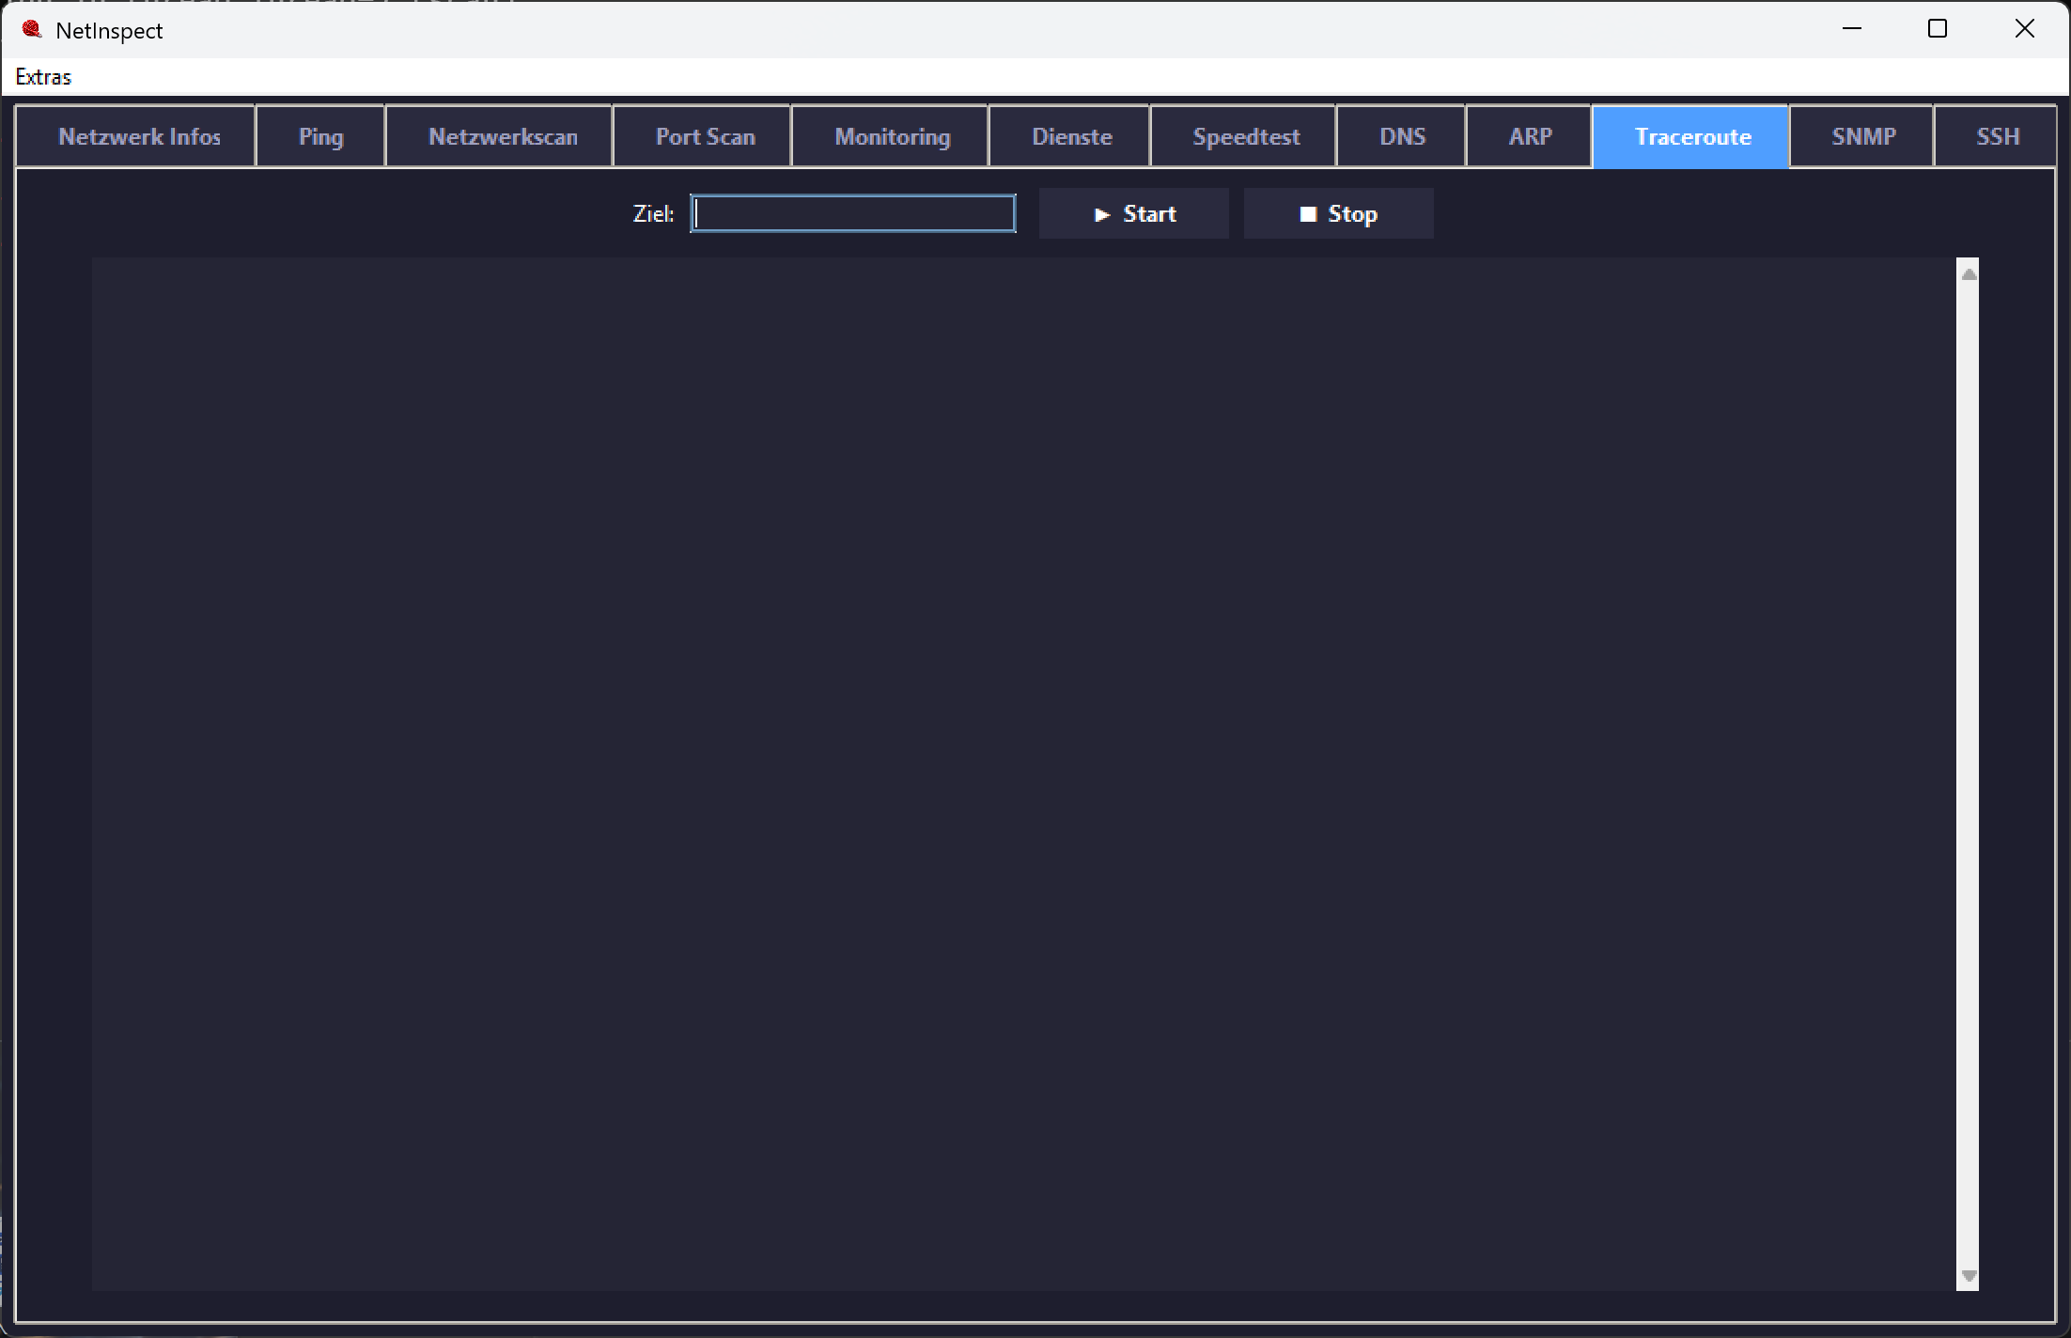Switch to the SSH tab

coord(1997,137)
